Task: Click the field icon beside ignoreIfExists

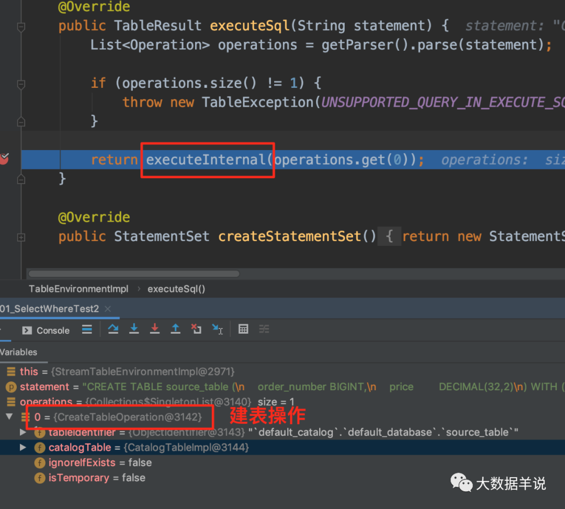Action: click(x=40, y=463)
